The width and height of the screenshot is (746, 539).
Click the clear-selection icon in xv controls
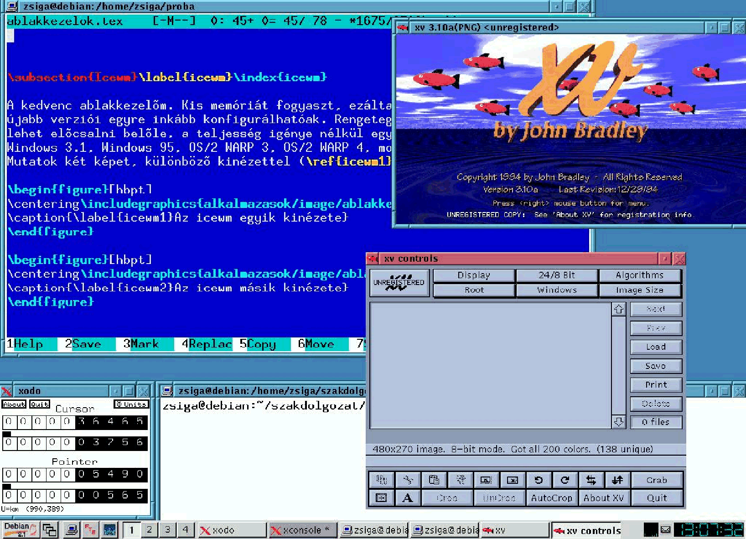pyautogui.click(x=461, y=480)
